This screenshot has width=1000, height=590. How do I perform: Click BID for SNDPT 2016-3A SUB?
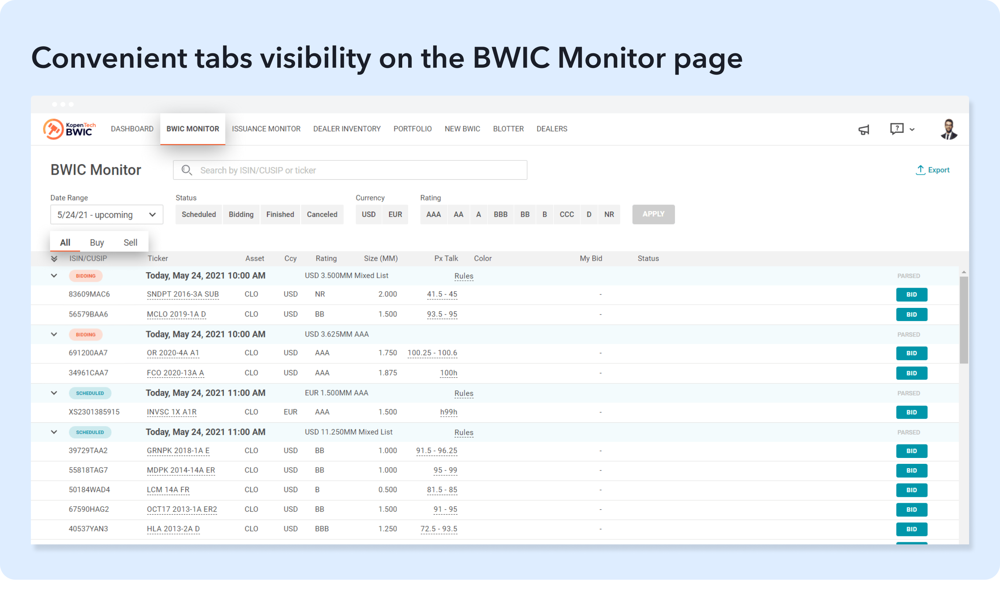tap(911, 295)
